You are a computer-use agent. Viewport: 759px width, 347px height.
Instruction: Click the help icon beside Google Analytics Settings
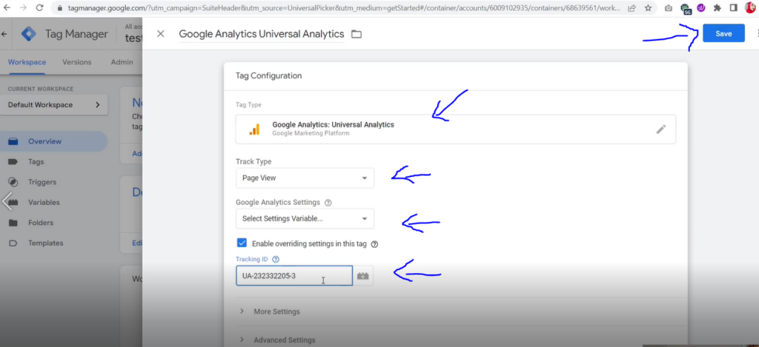point(328,203)
